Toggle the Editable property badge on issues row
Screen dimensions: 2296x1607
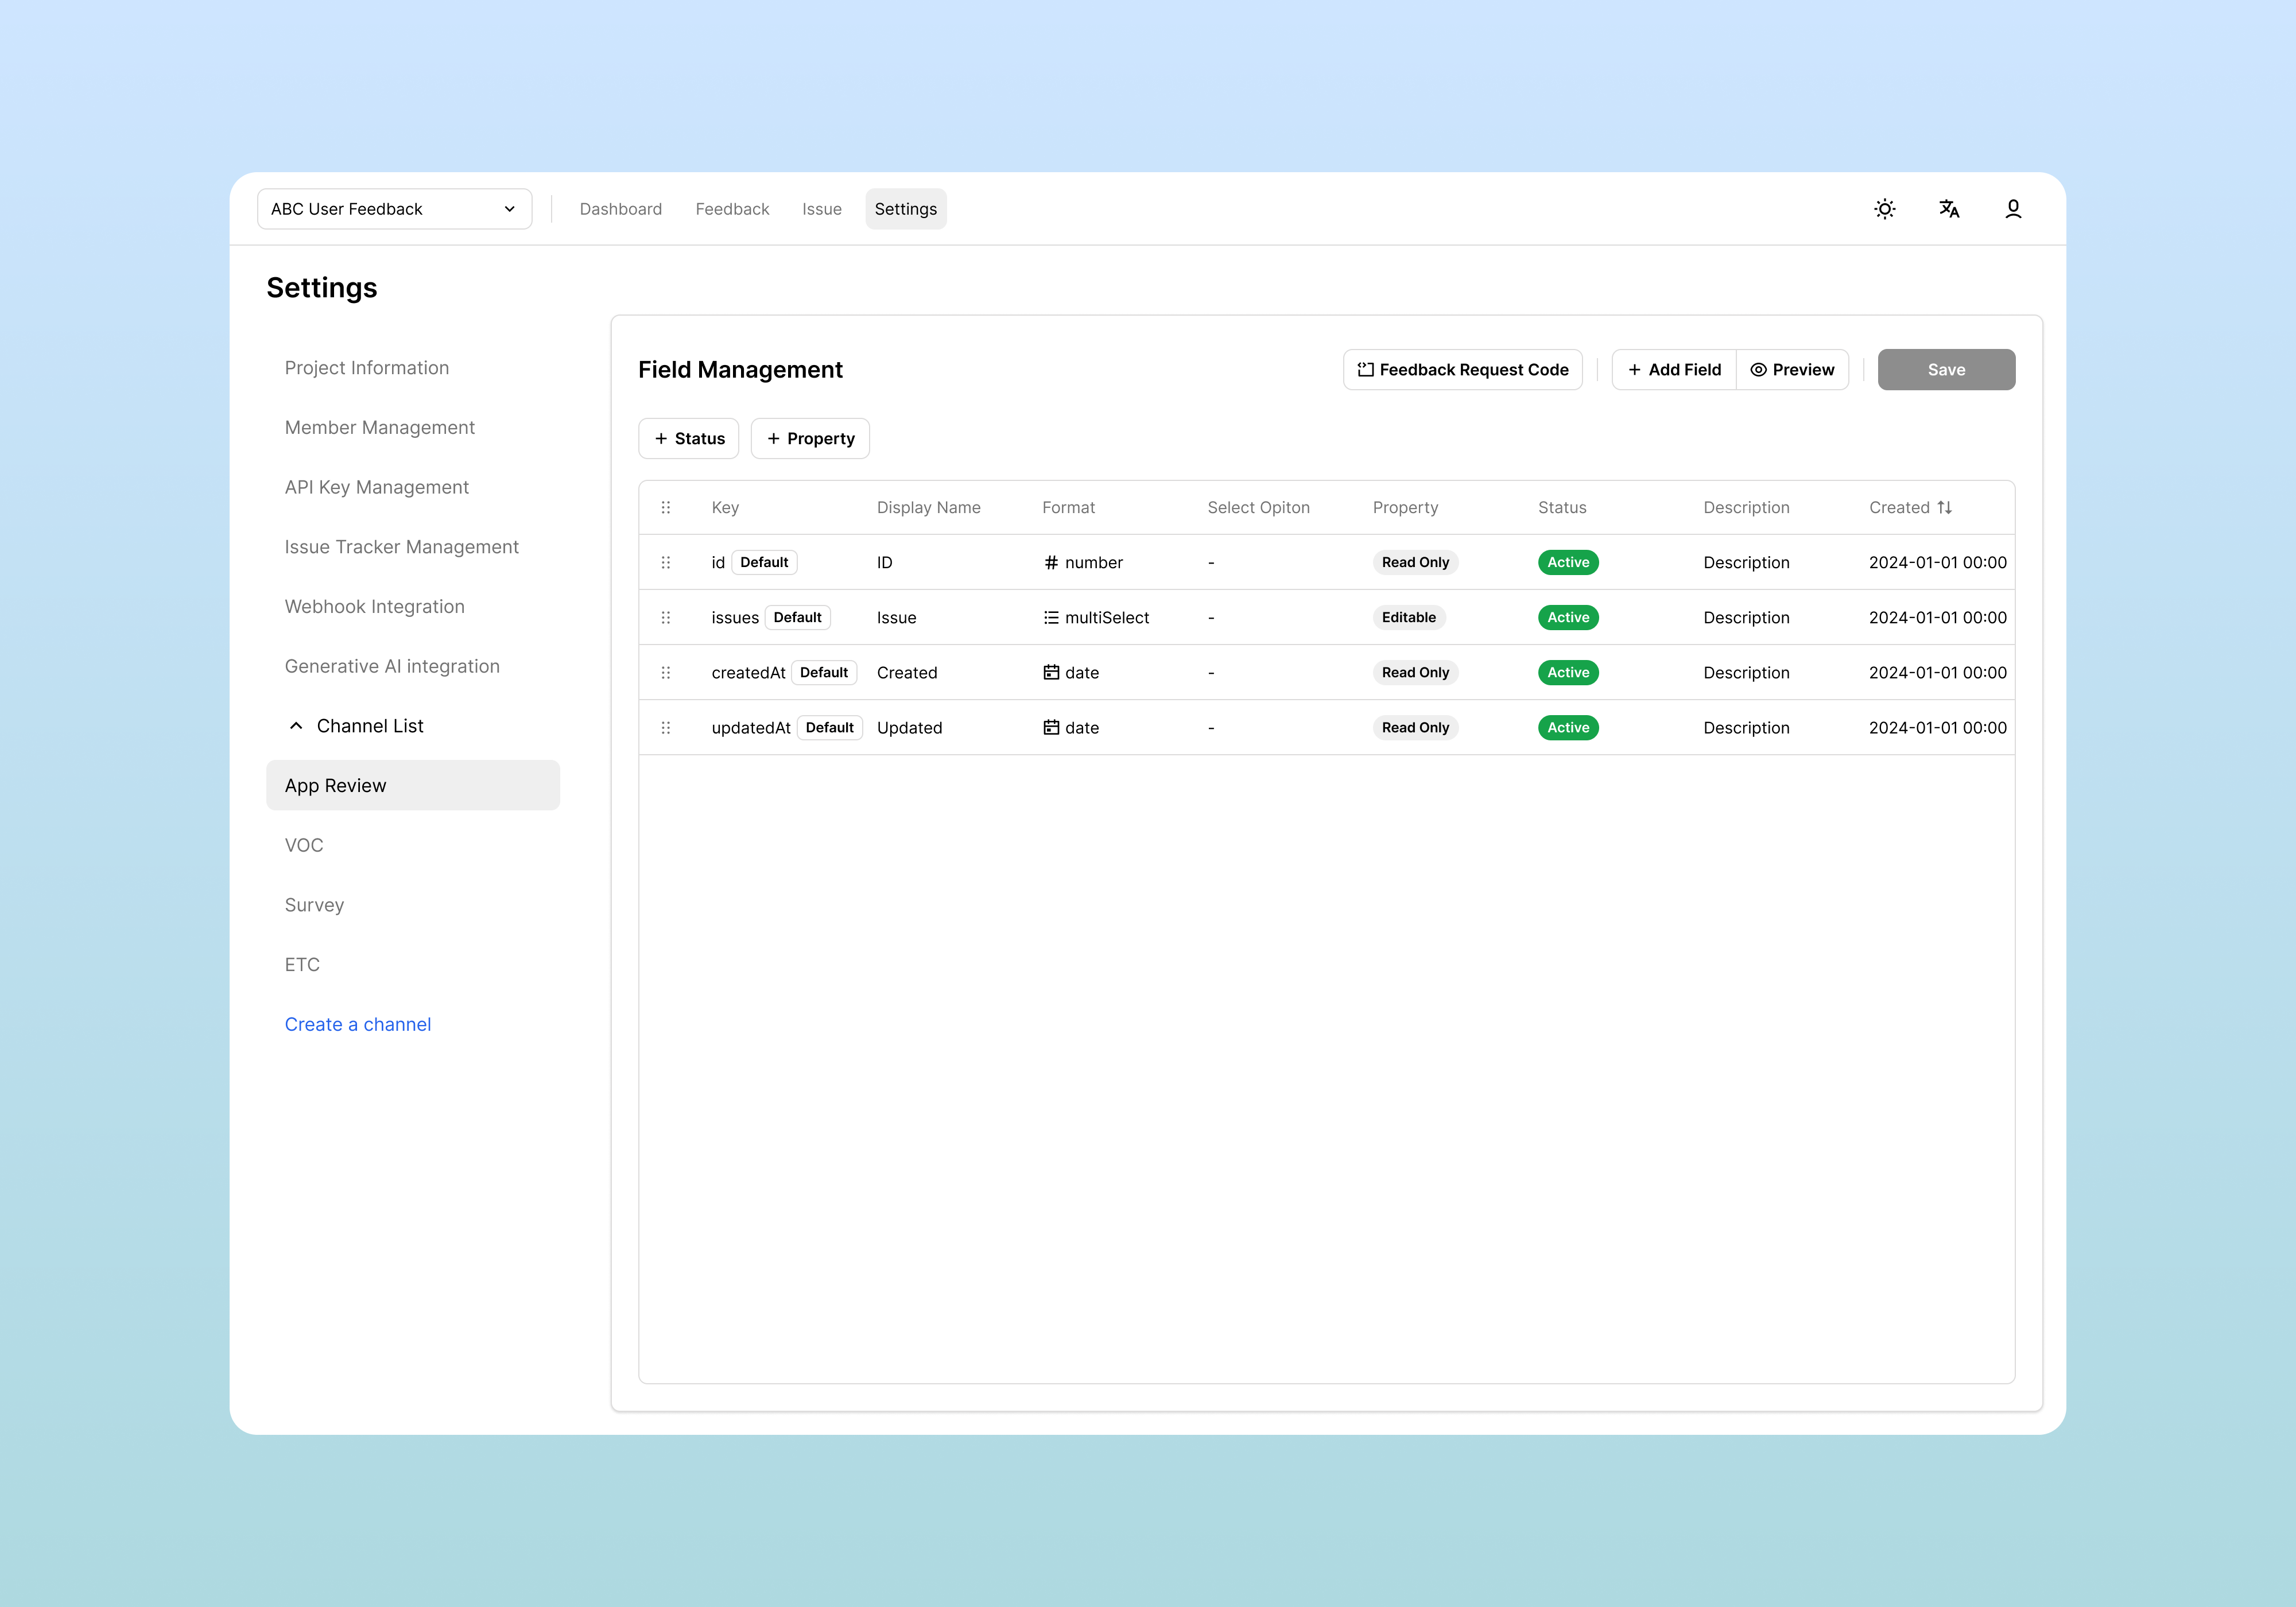tap(1408, 618)
